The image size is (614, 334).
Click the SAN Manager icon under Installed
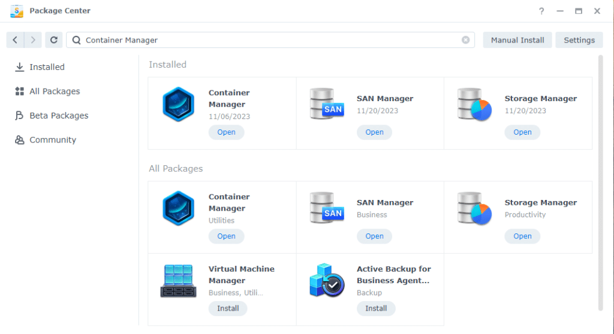point(327,104)
